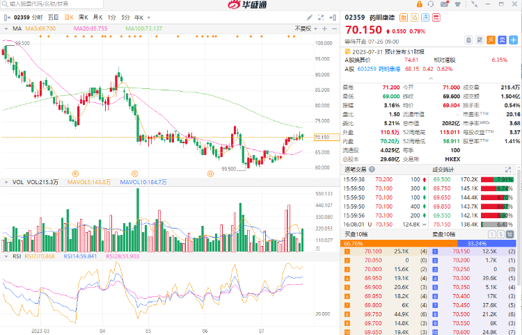Select the 1分 one-minute tab
Image resolution: width=522 pixels, height=335 pixels.
(x=112, y=17)
